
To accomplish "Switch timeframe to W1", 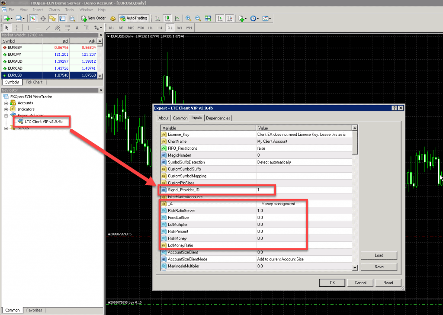I will pyautogui.click(x=180, y=28).
